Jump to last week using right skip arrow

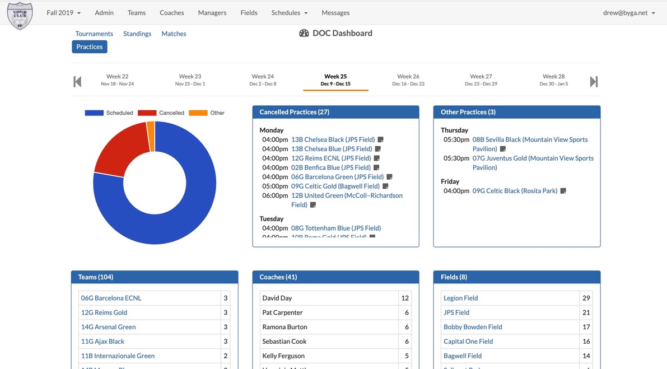tap(594, 81)
